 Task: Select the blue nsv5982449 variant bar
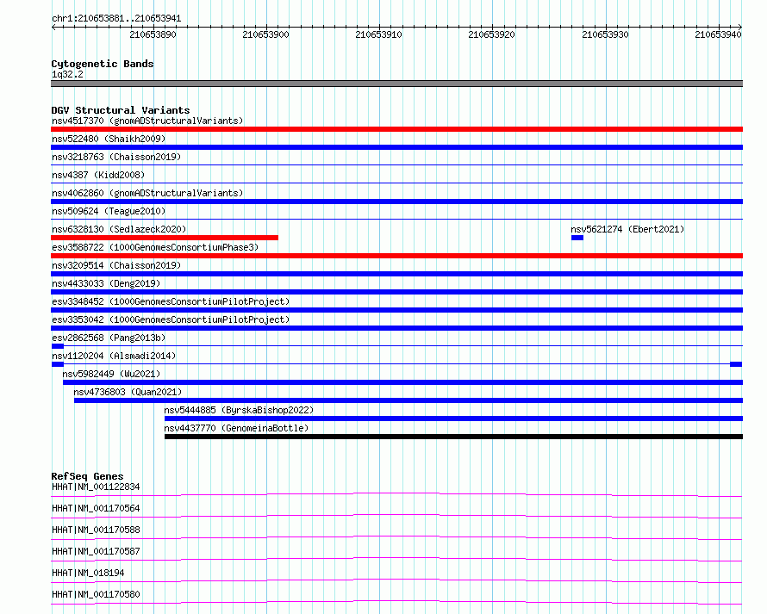[x=402, y=382]
